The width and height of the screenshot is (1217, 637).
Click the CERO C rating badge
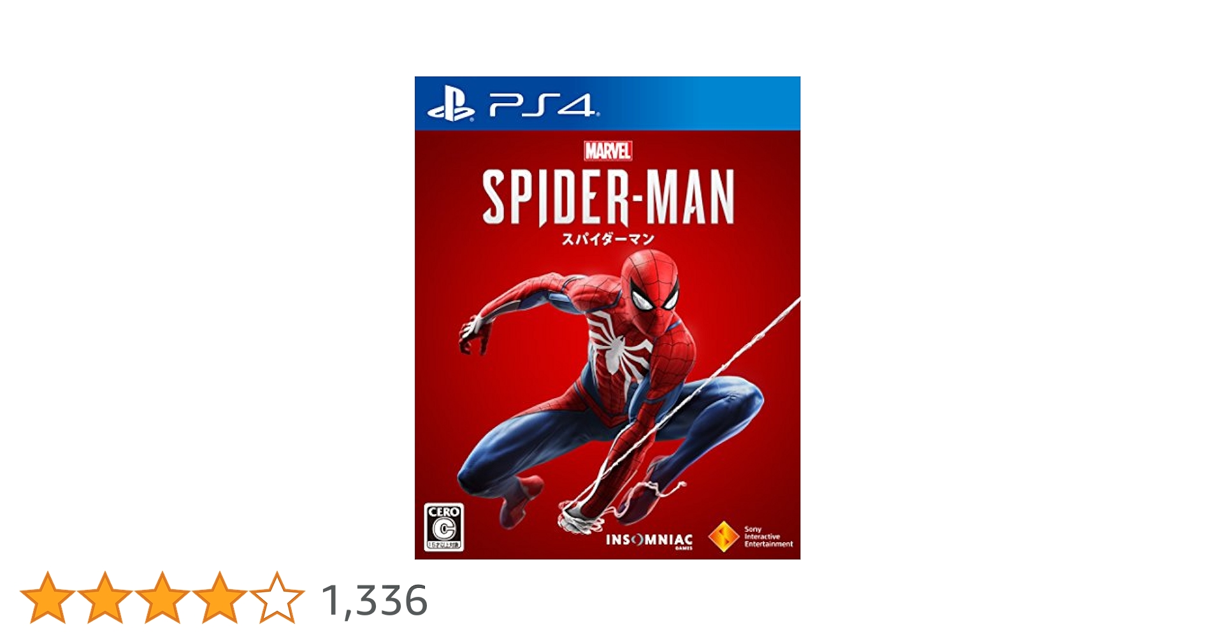(x=444, y=527)
